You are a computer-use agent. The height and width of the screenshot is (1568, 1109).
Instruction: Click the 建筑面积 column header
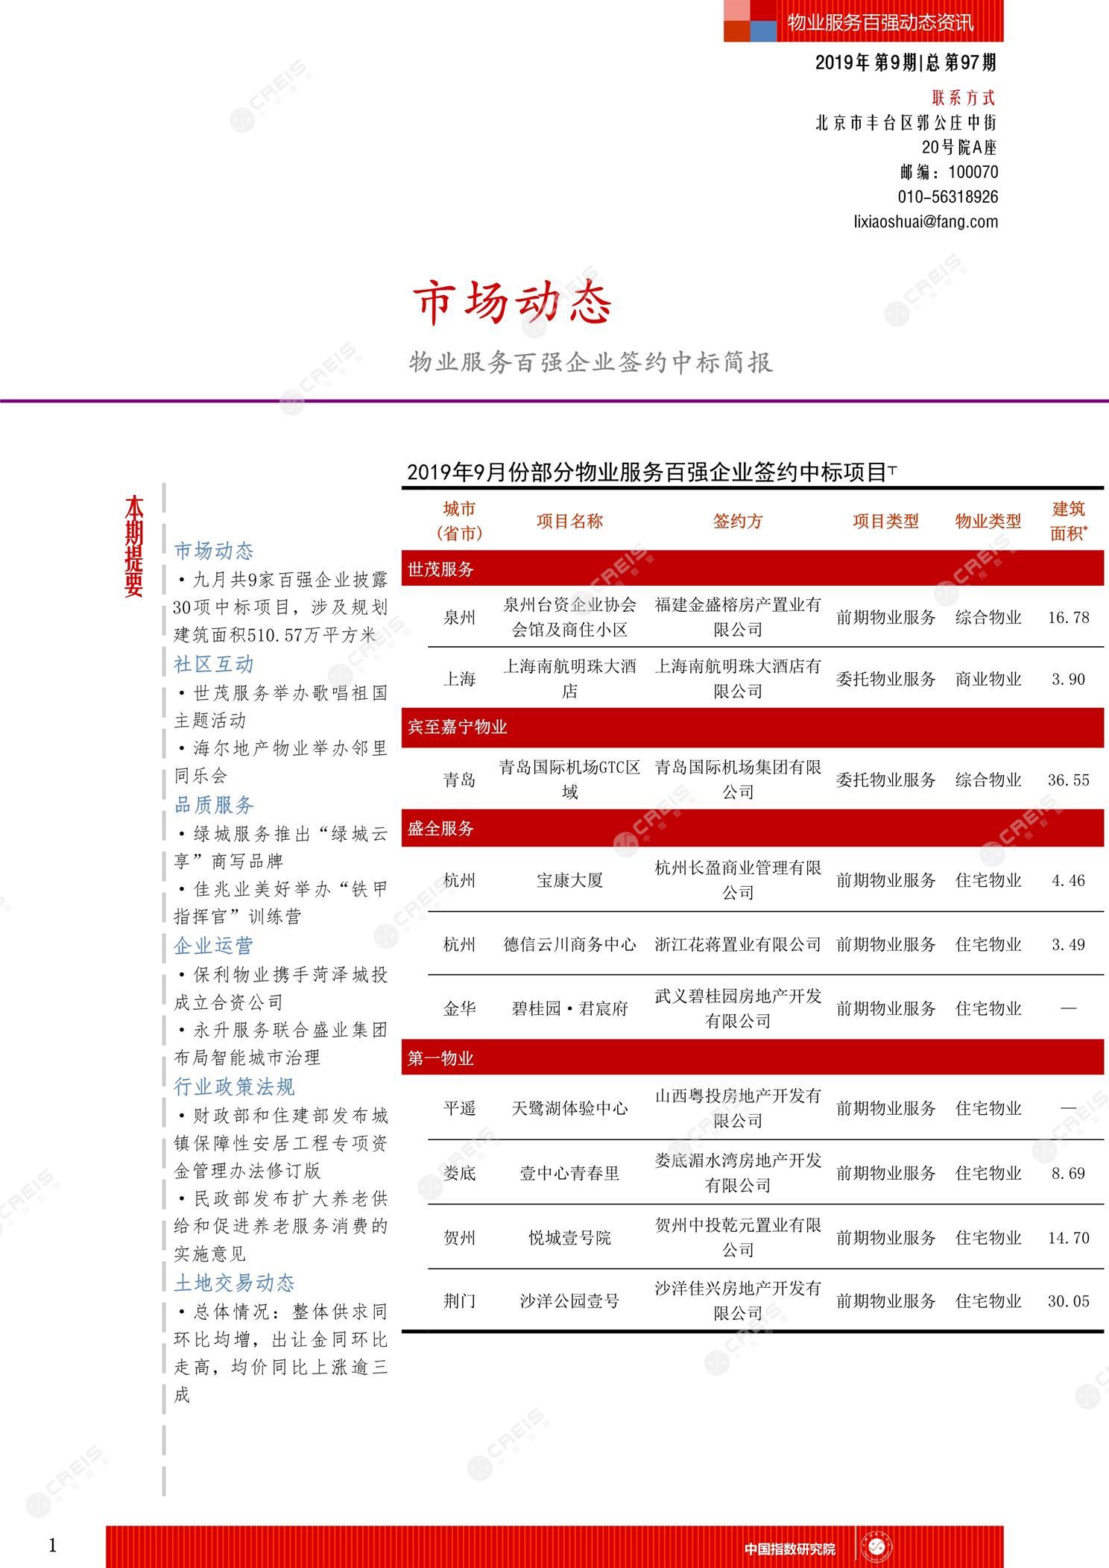tap(1069, 521)
